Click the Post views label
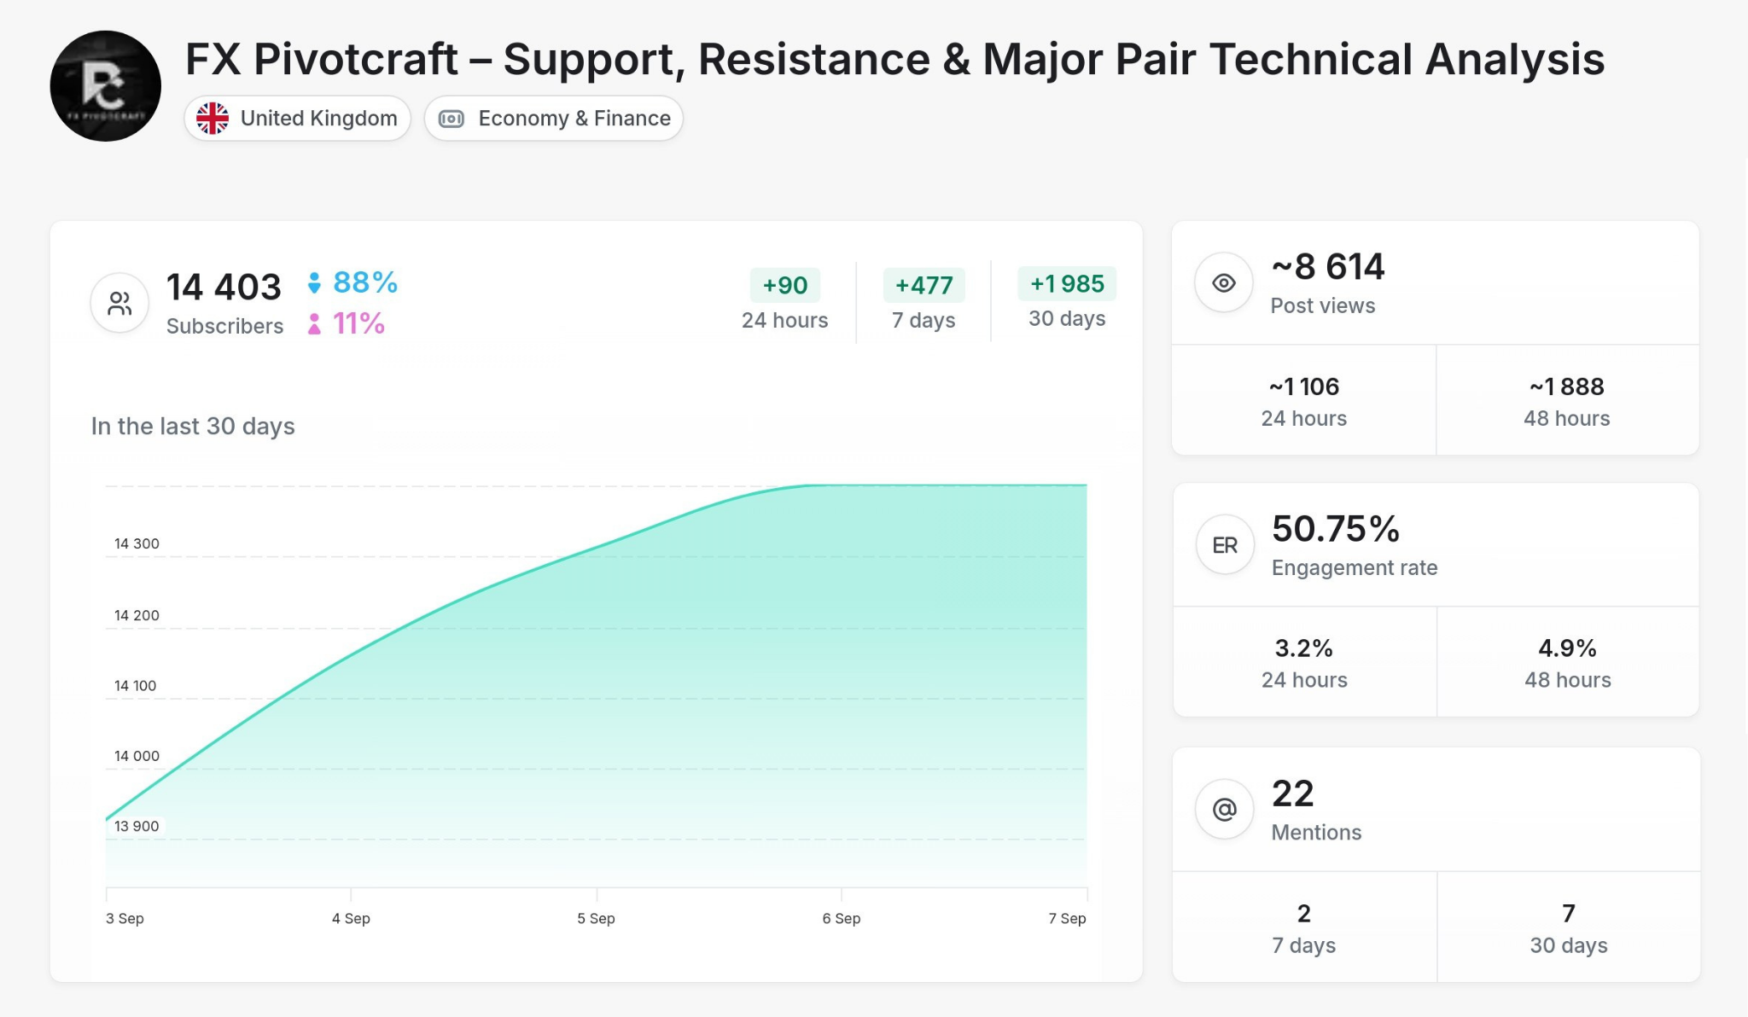This screenshot has height=1017, width=1748. pyautogui.click(x=1323, y=305)
